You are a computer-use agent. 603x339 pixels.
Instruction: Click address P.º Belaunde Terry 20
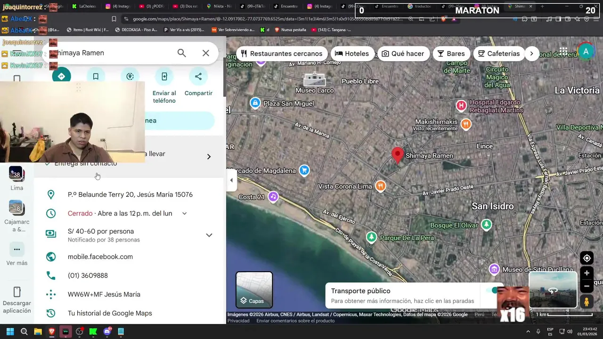click(x=130, y=194)
